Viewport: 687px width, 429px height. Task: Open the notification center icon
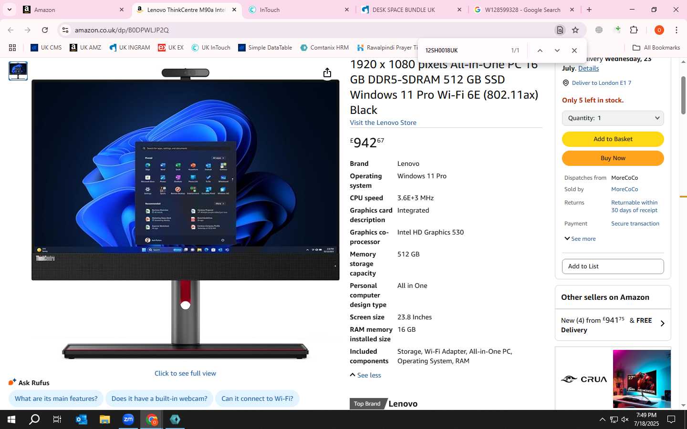tap(671, 419)
